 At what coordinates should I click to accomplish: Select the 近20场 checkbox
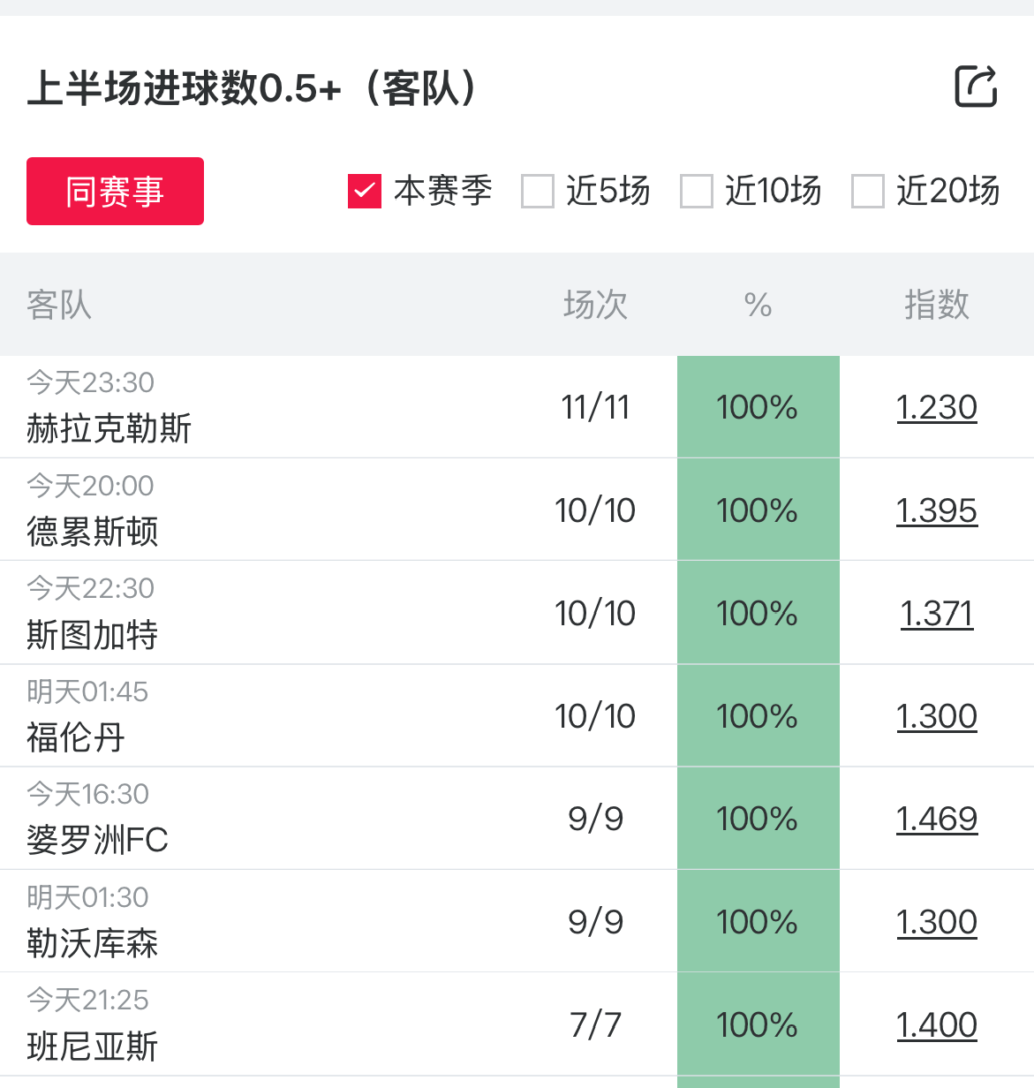point(867,191)
